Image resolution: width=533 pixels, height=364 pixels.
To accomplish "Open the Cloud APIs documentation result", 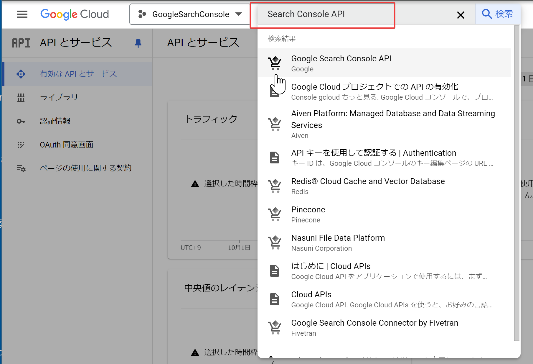I will pos(384,299).
